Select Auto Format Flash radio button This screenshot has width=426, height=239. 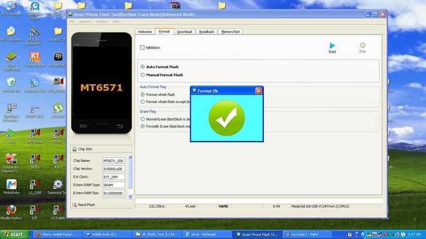(143, 67)
